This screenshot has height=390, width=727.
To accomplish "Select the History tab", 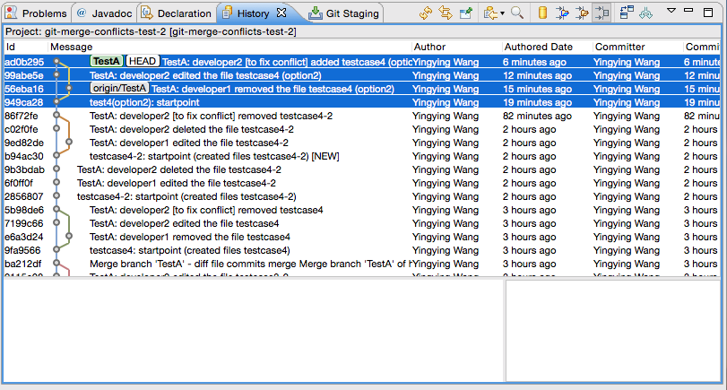I will click(x=253, y=13).
